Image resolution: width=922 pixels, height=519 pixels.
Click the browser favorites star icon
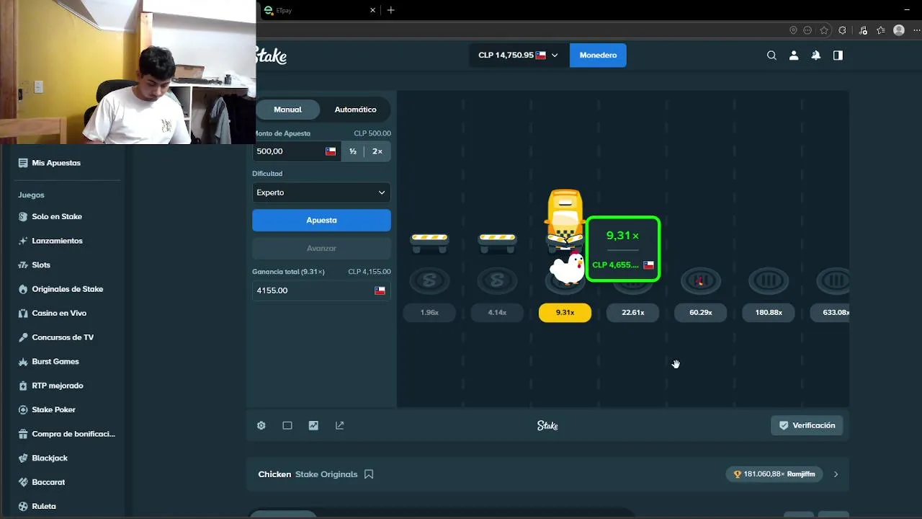(x=824, y=30)
